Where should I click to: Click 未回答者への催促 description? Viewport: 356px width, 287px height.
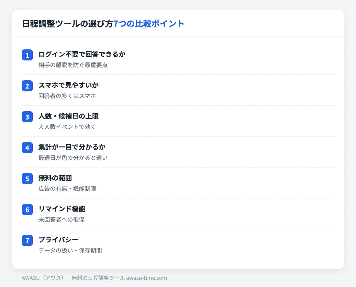(x=61, y=220)
